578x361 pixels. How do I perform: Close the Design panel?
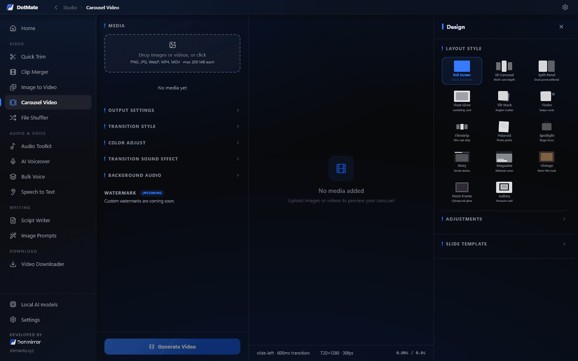pos(561,27)
